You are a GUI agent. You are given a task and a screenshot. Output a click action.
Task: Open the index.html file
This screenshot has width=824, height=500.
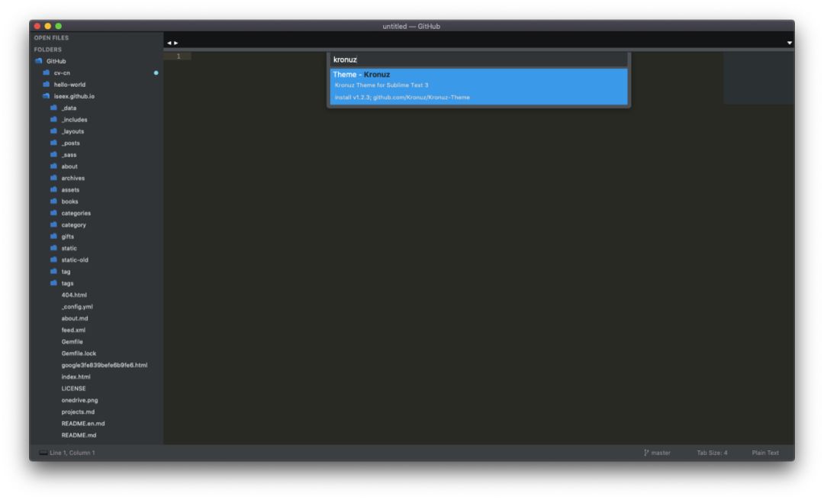[76, 376]
